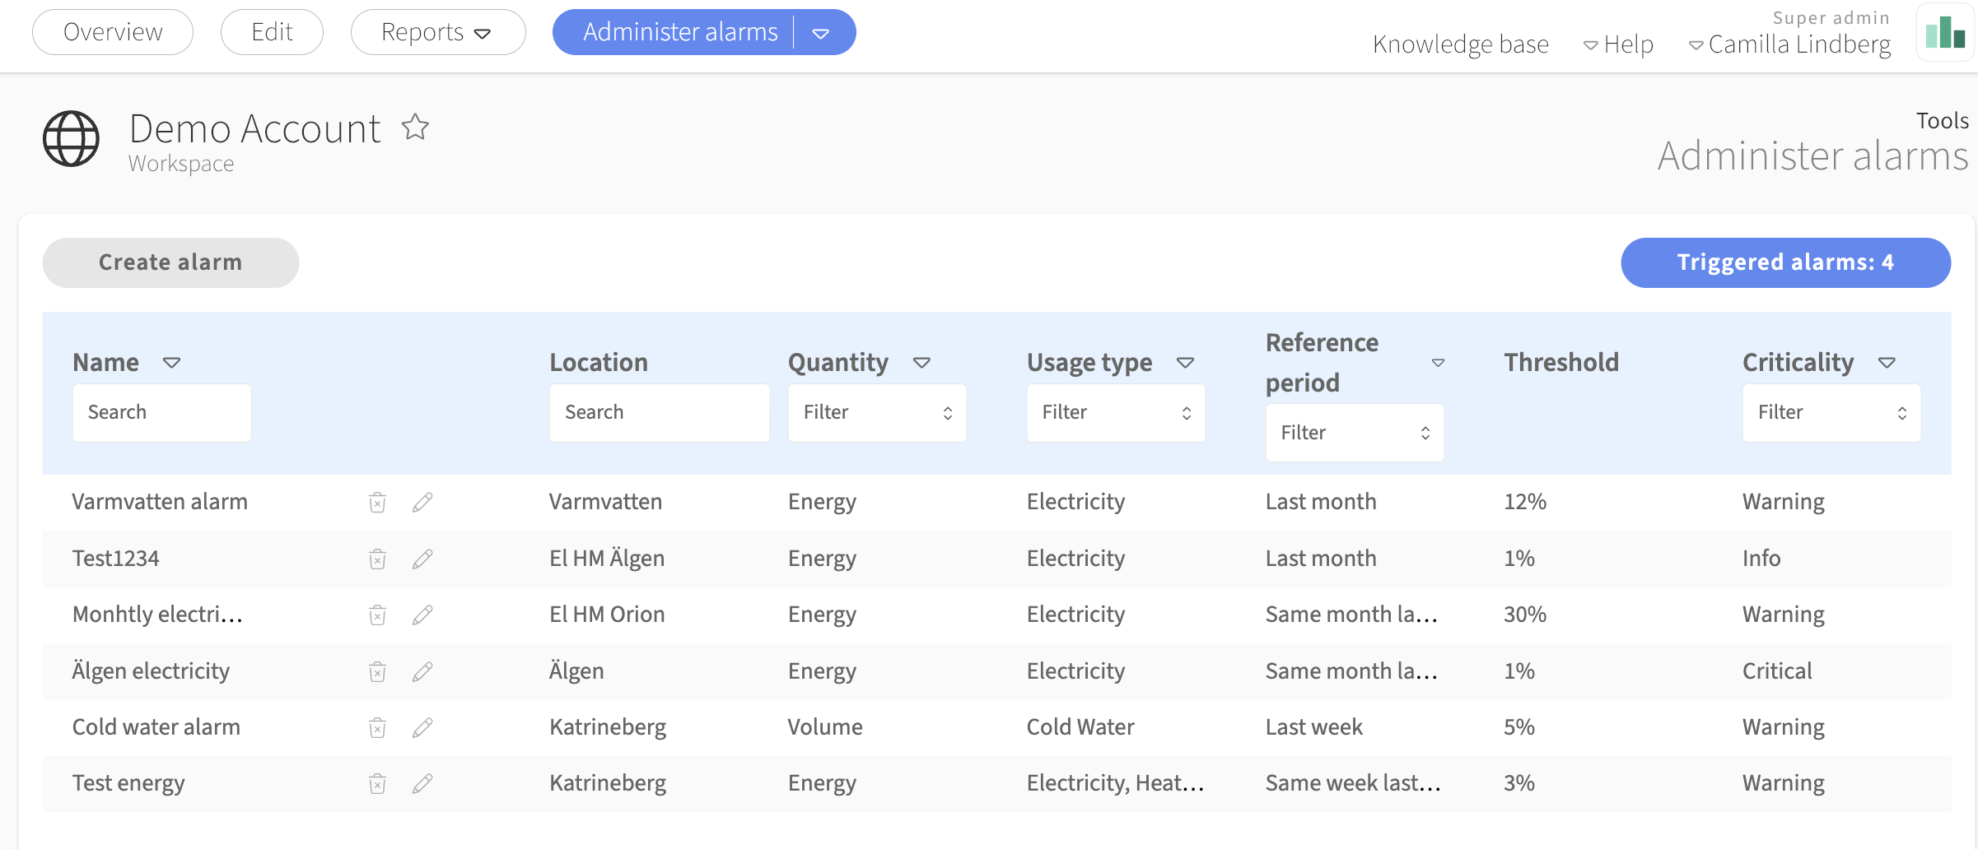The width and height of the screenshot is (1978, 849).
Task: Click the green bar chart logo icon
Action: click(x=1945, y=33)
